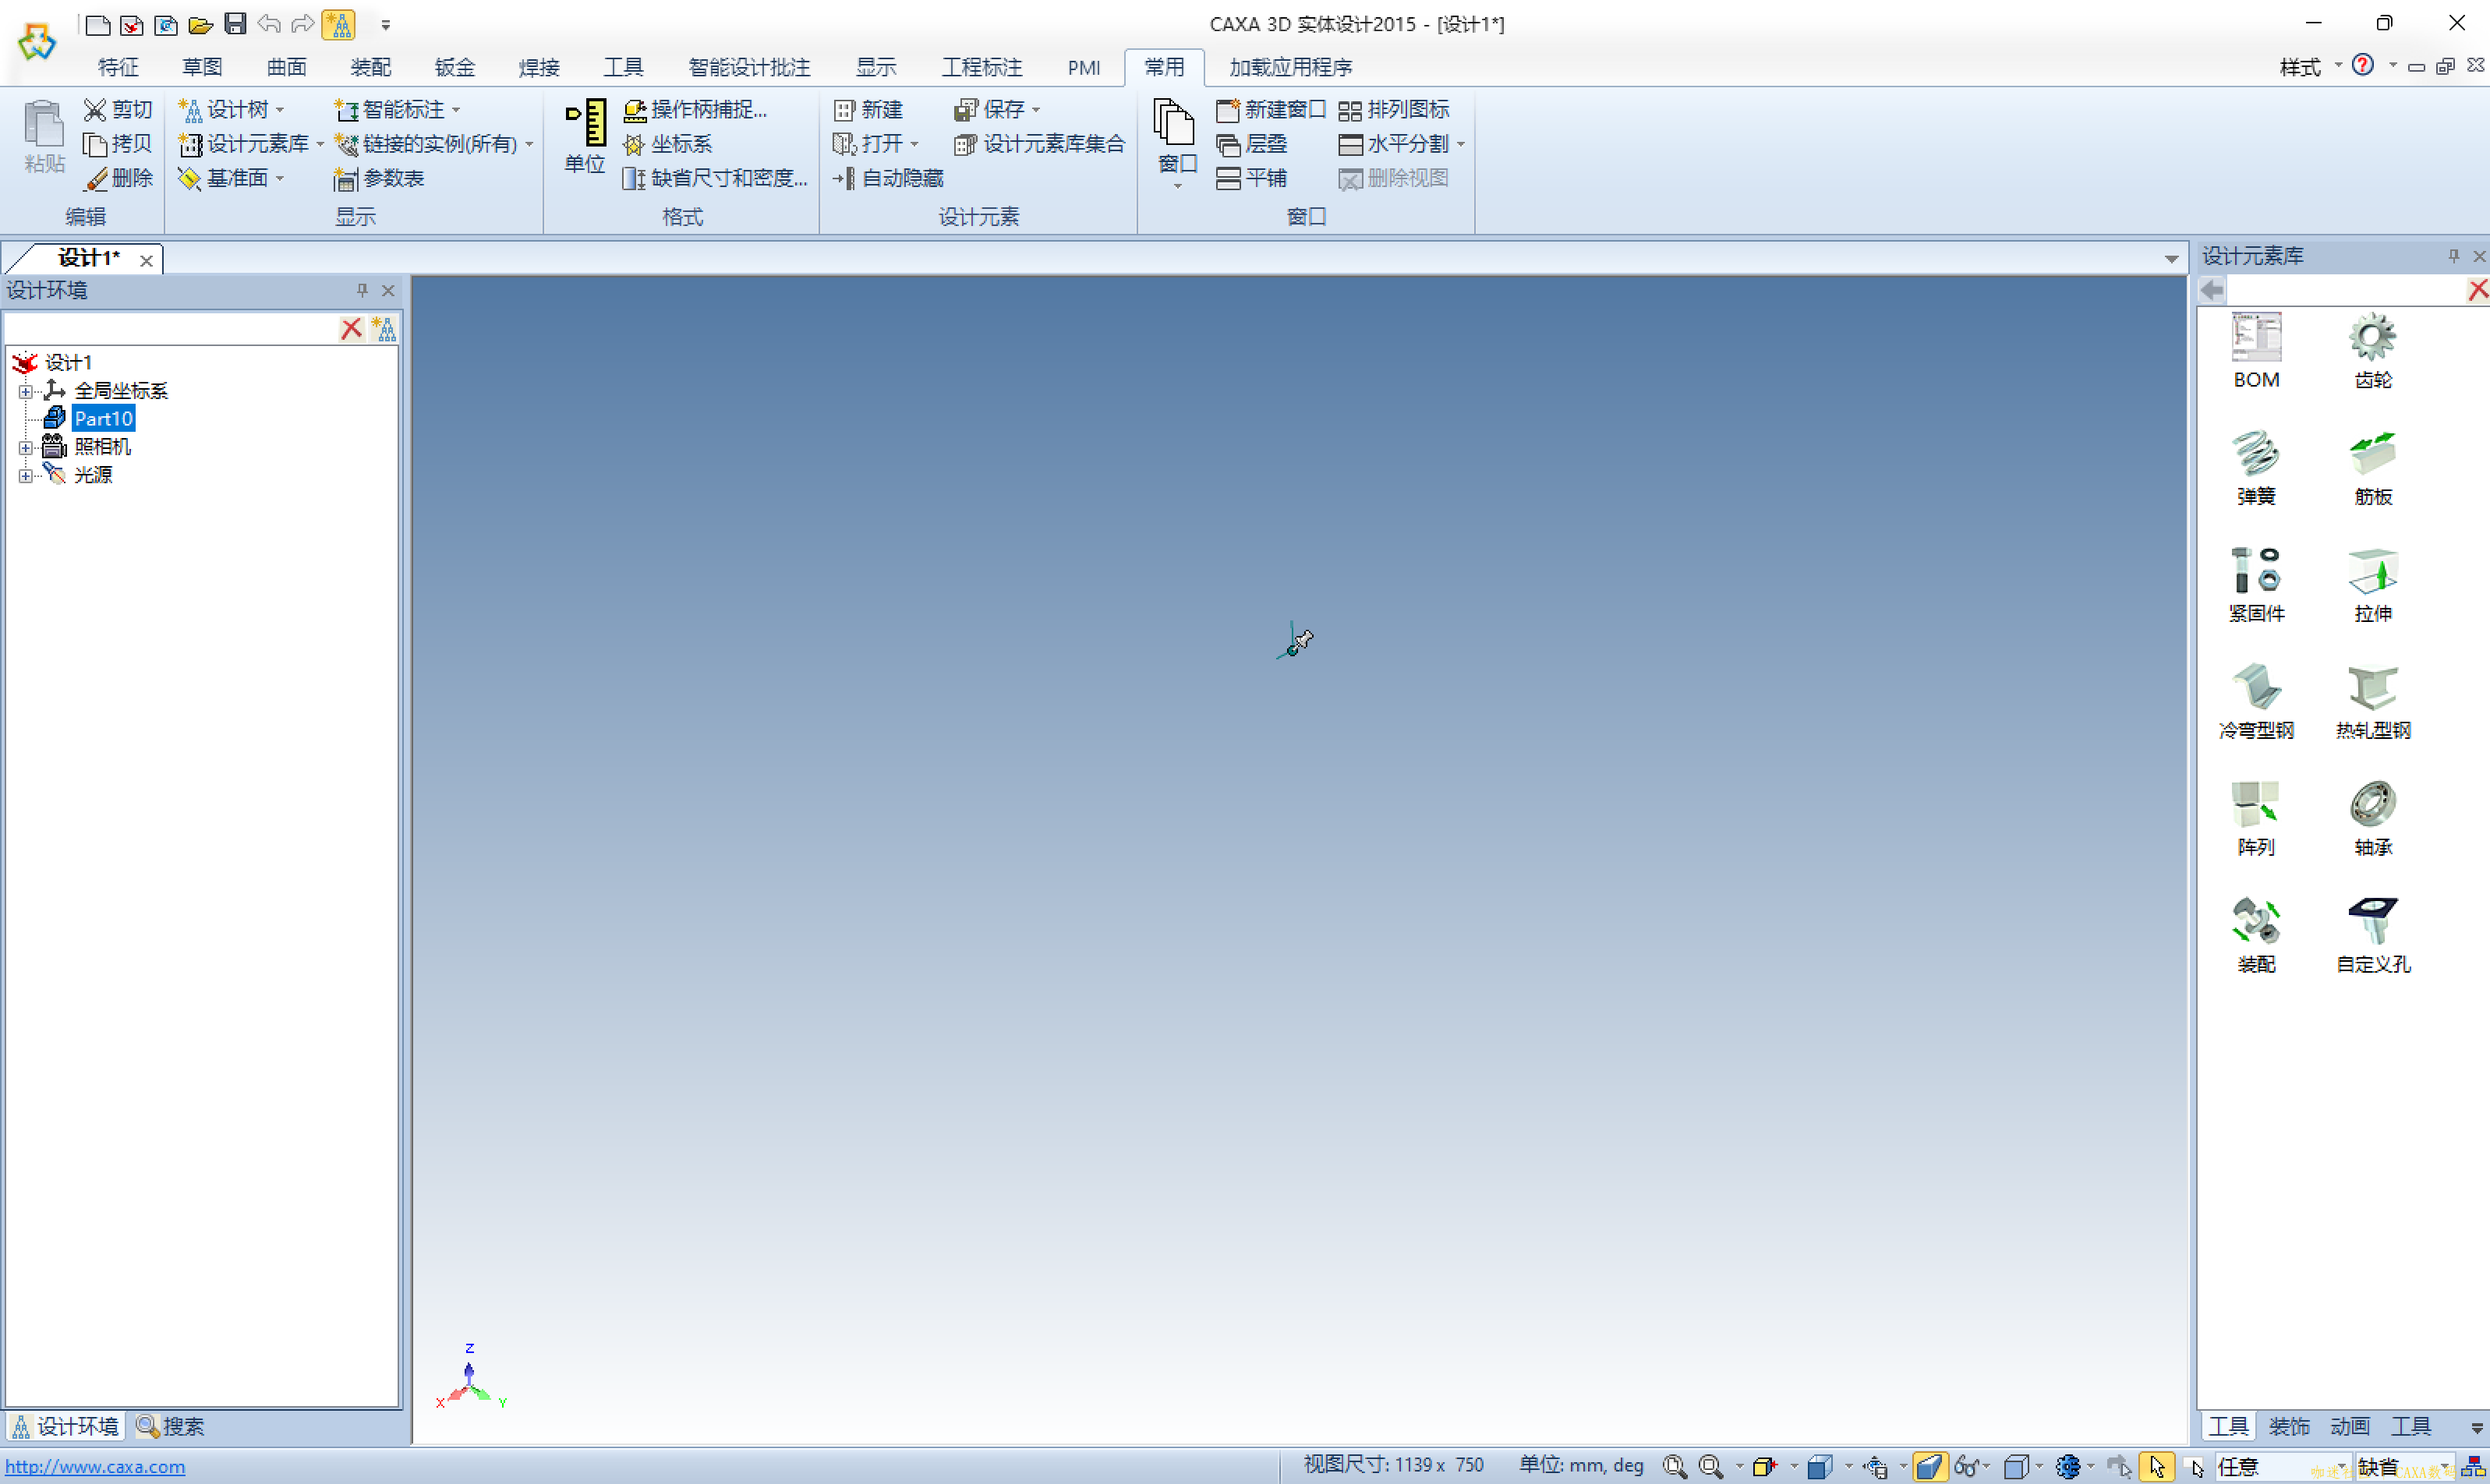This screenshot has height=1484, width=2490.
Task: Expand the 照相机 tree node
Action: pyautogui.click(x=26, y=447)
